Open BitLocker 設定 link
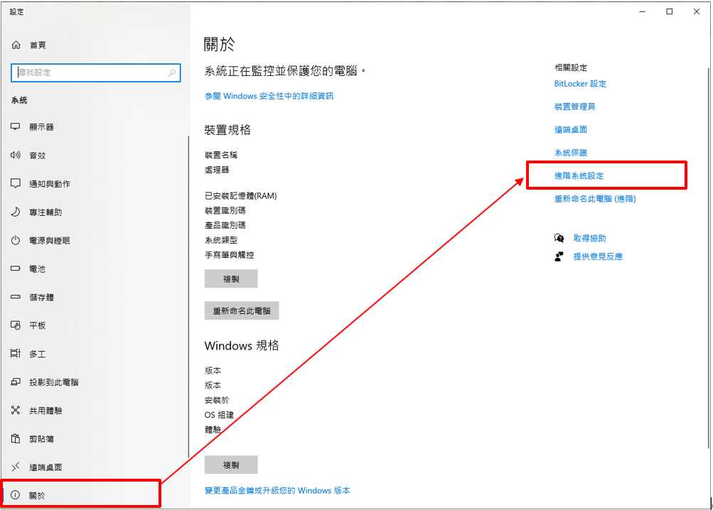This screenshot has height=510, width=713. pyautogui.click(x=580, y=84)
